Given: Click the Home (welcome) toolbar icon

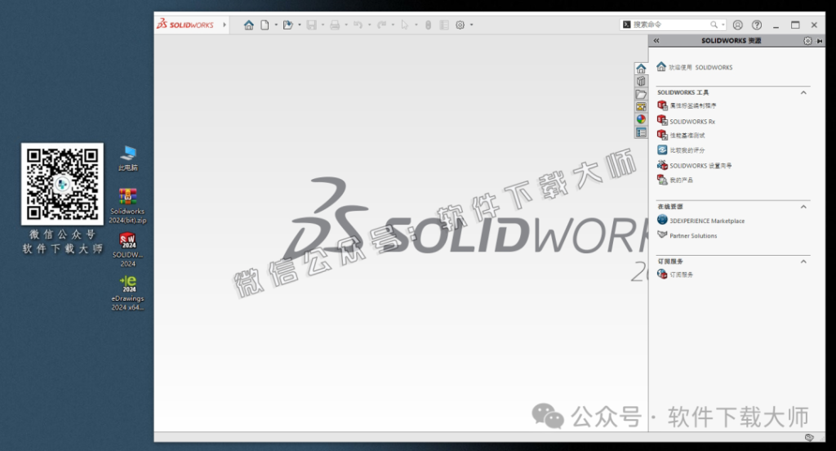Looking at the screenshot, I should [x=248, y=25].
